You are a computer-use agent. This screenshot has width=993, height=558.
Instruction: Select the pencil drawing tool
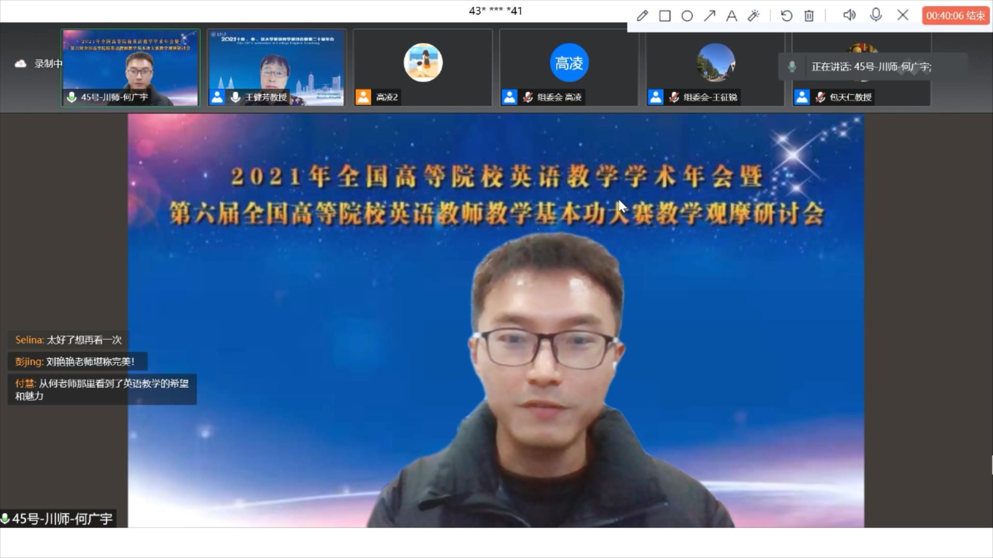tap(642, 16)
